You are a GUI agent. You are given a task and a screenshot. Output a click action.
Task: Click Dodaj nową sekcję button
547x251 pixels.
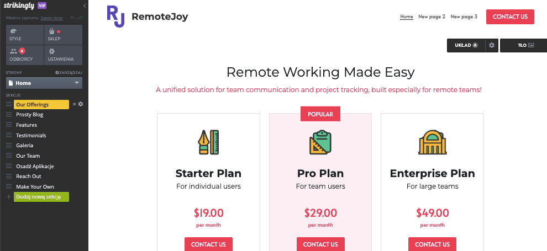pos(41,197)
